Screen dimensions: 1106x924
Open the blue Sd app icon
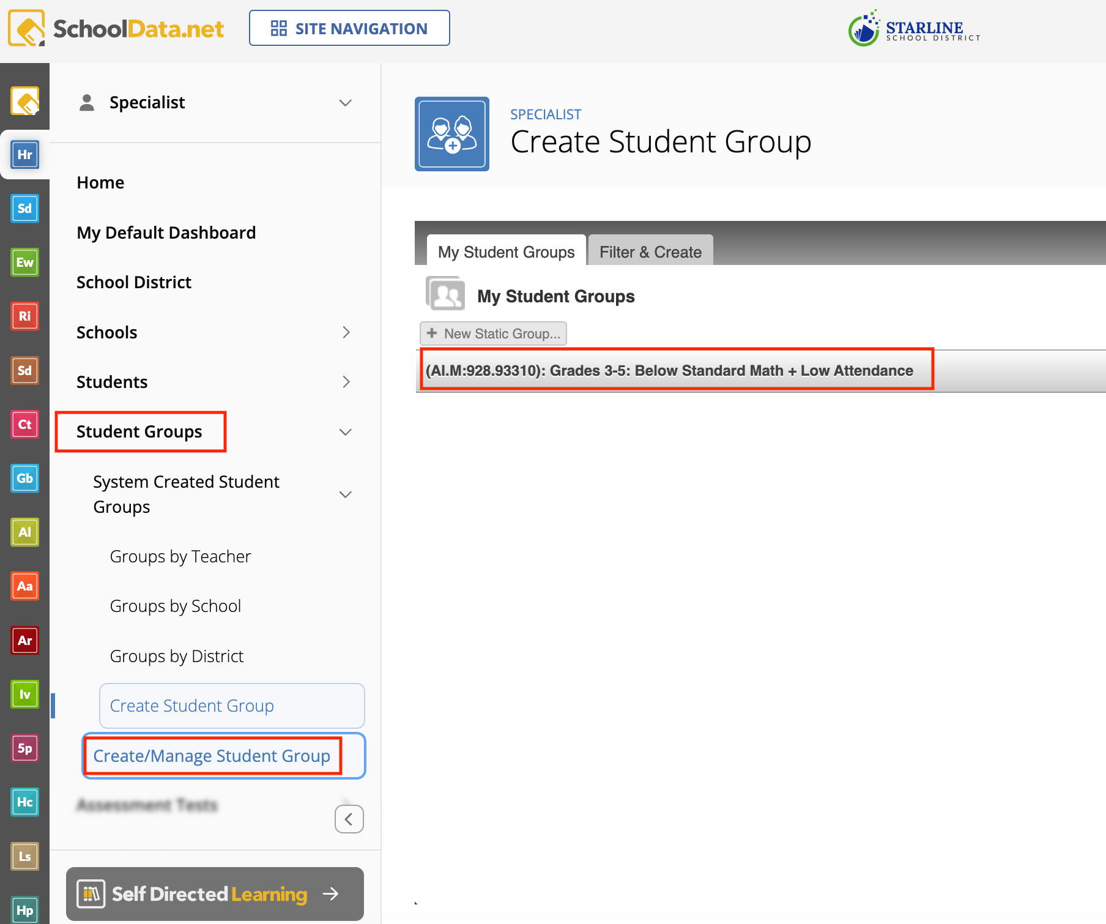[24, 208]
